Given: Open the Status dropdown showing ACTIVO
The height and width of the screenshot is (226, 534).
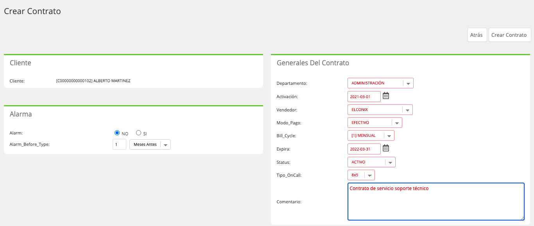Looking at the screenshot, I should pos(371,162).
